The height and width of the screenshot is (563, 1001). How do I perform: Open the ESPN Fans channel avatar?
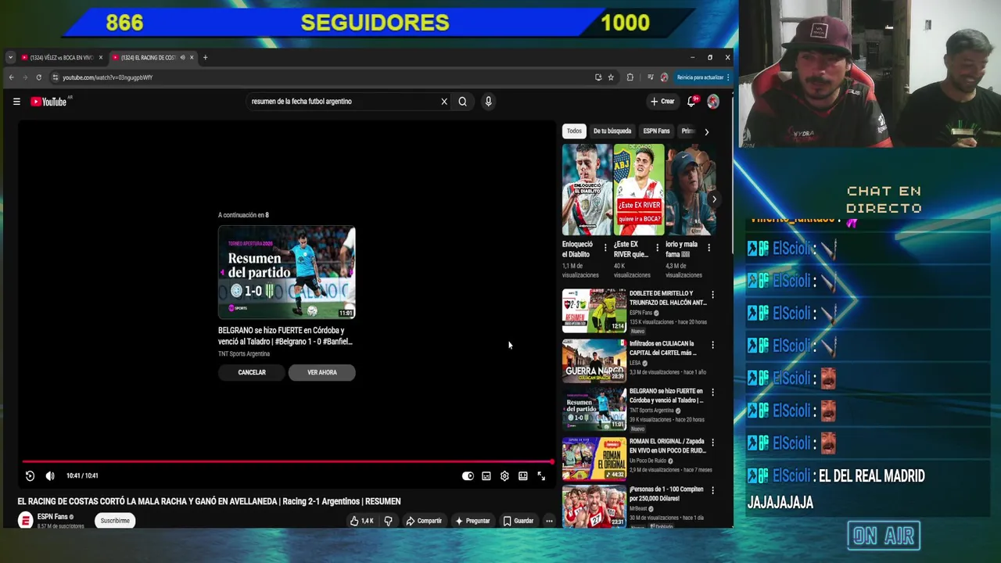[25, 520]
